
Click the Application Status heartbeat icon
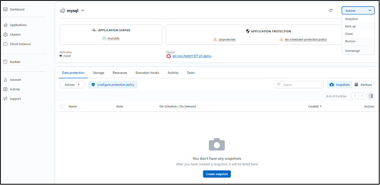coord(94,30)
